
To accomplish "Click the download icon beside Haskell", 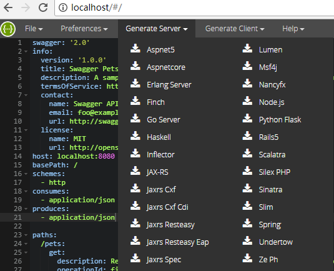I will [135, 135].
